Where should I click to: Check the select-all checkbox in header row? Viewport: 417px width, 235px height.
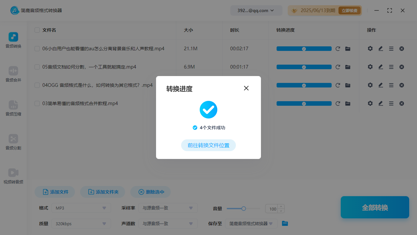(x=37, y=30)
